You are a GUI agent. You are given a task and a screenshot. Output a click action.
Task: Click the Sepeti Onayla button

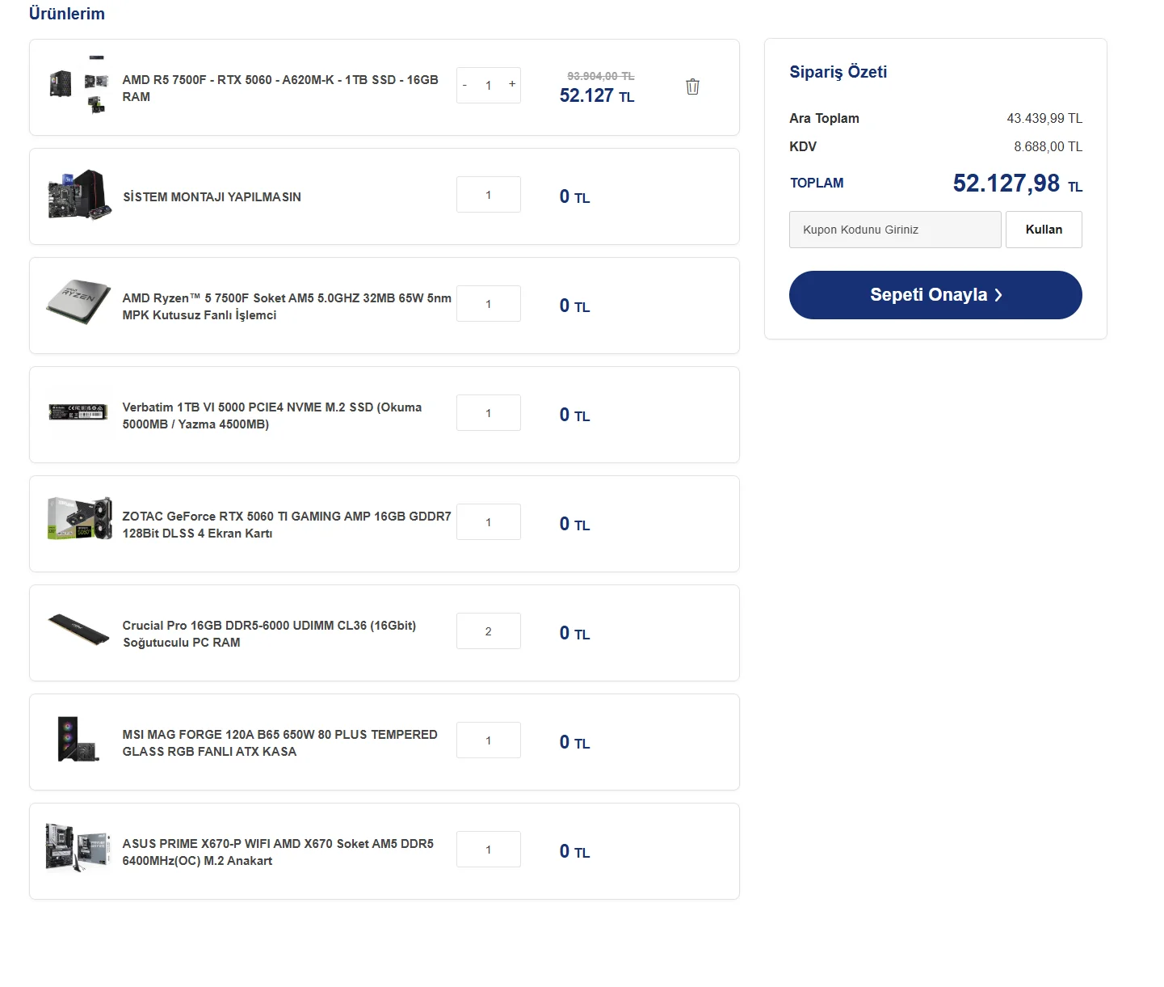[x=935, y=295]
